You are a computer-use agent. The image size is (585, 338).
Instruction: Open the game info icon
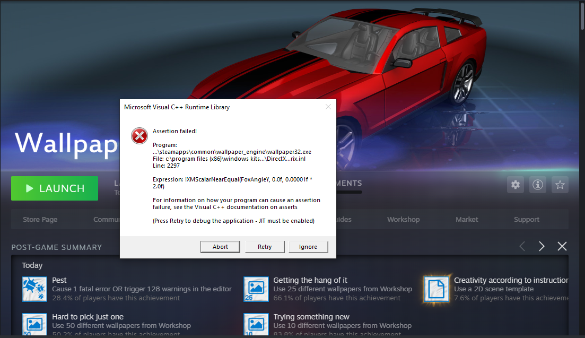[538, 185]
